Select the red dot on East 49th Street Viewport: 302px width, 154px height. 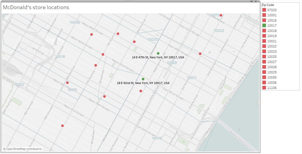pos(200,54)
